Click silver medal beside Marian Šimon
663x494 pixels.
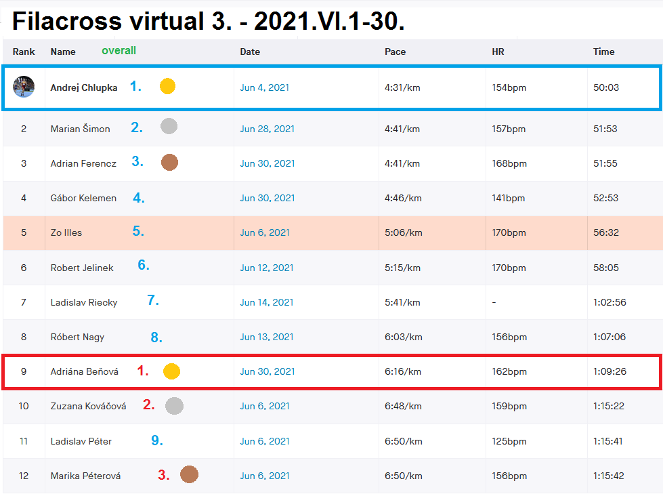click(x=169, y=126)
